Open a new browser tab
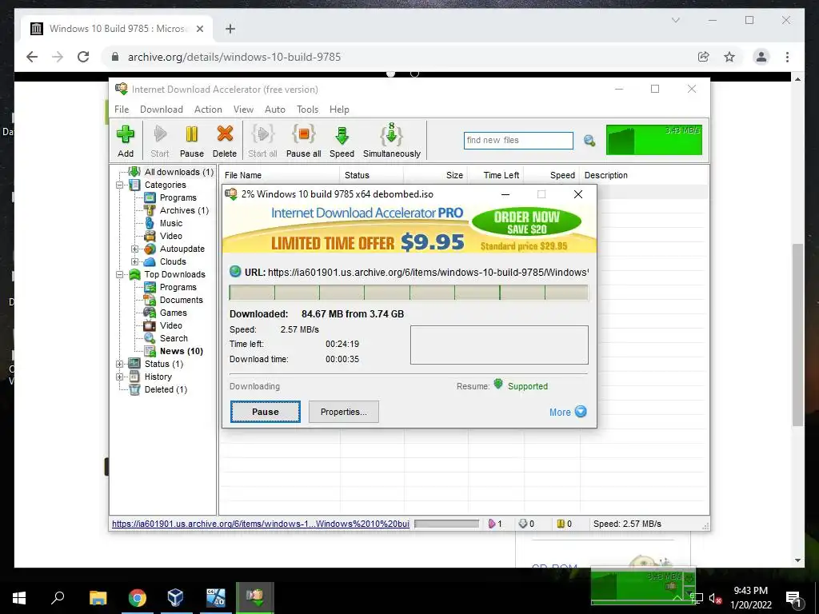This screenshot has height=614, width=819. point(230,29)
